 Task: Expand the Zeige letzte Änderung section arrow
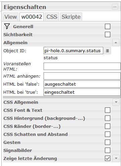click(116, 158)
